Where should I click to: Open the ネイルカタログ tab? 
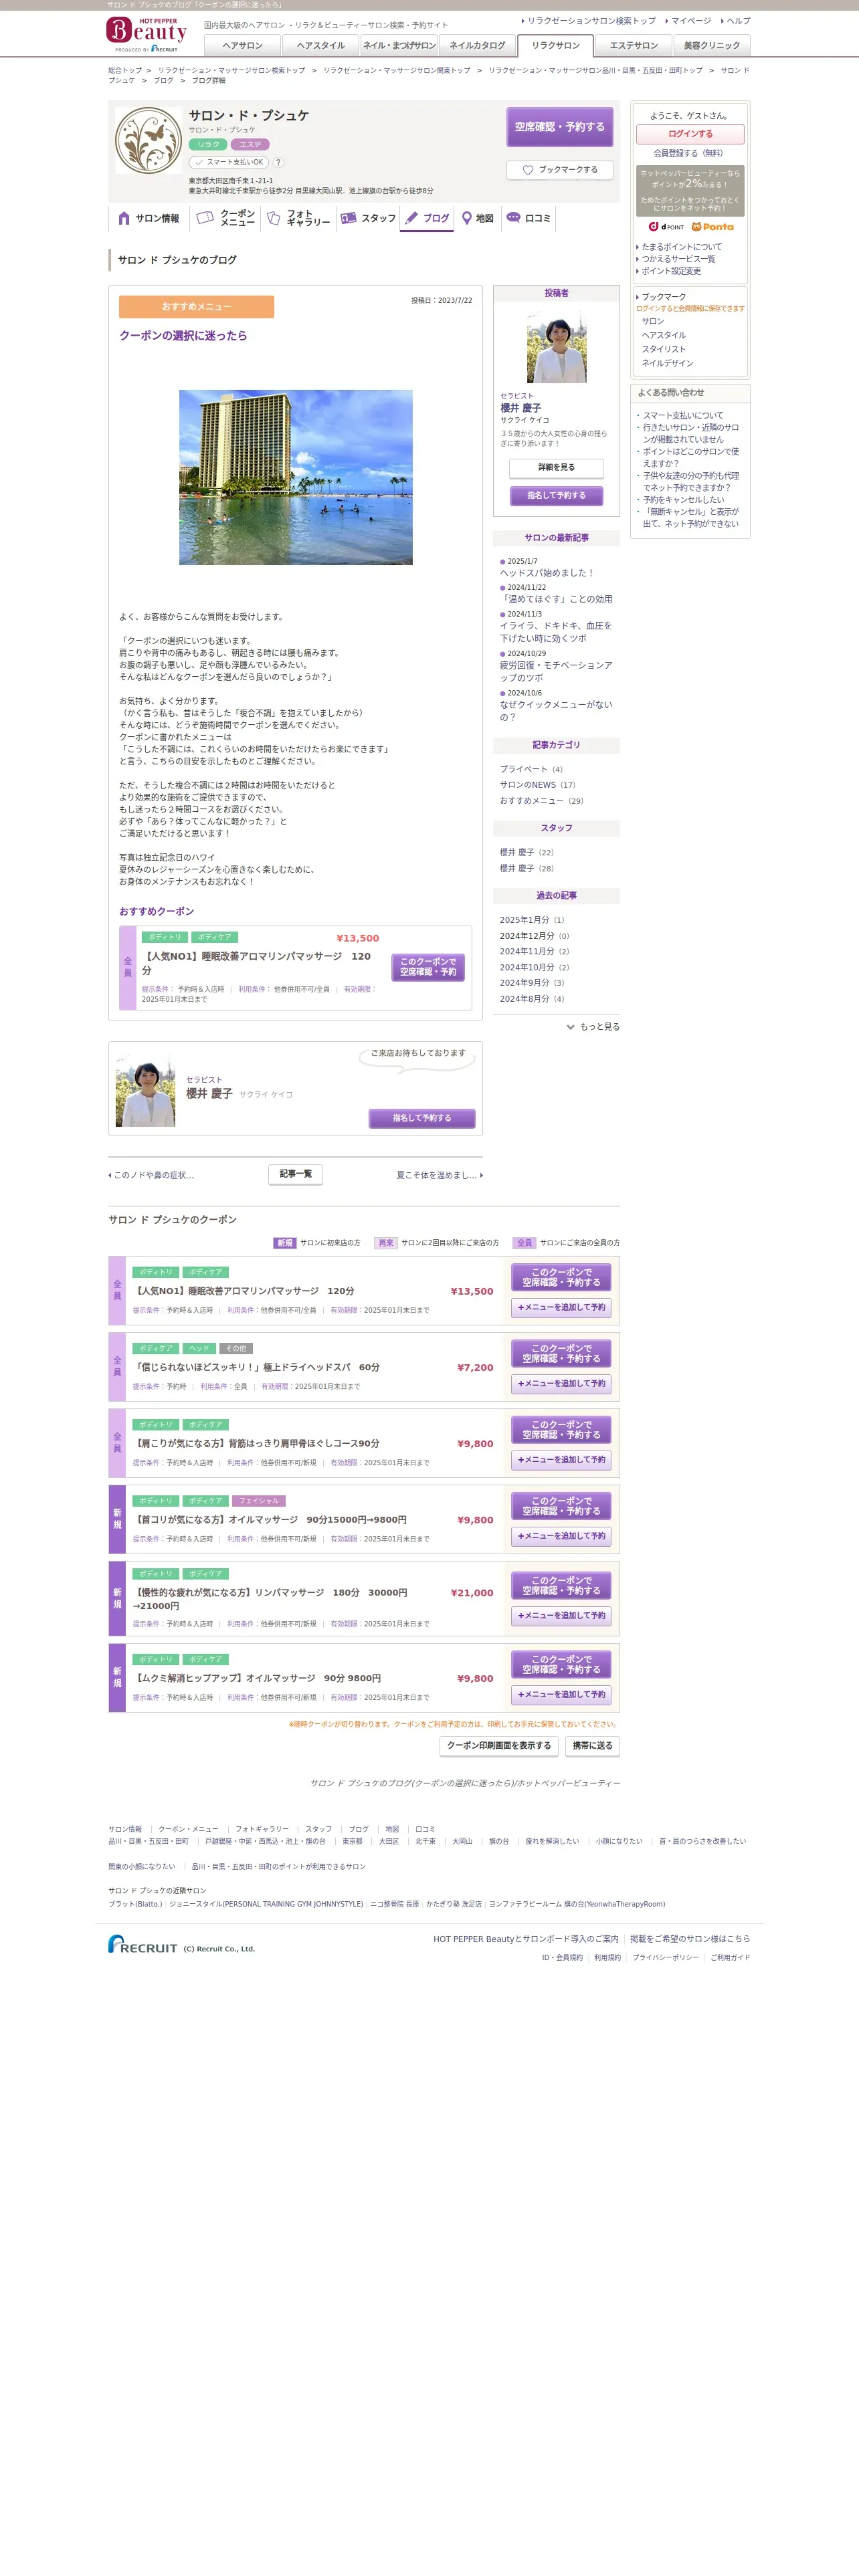[x=477, y=45]
